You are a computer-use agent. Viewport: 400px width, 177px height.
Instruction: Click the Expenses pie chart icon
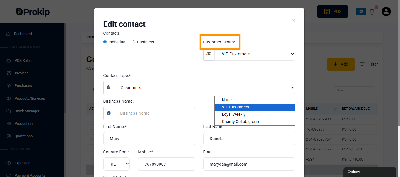tap(8, 163)
